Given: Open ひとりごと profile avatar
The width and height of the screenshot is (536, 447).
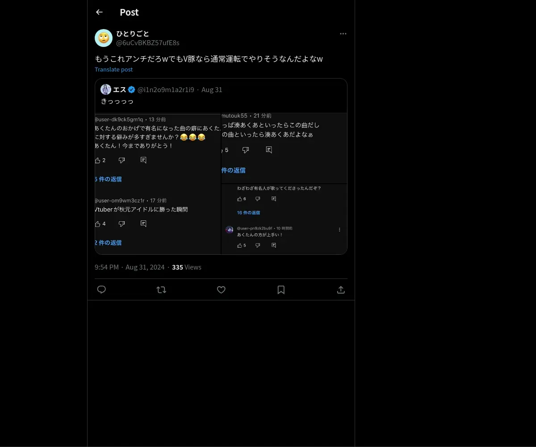Looking at the screenshot, I should click(104, 38).
